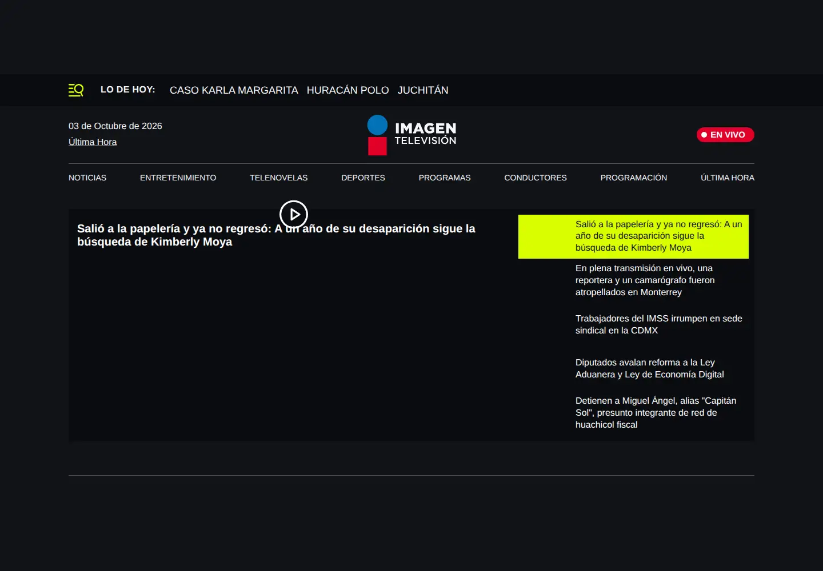The width and height of the screenshot is (823, 571).
Task: Go to Imagen Televisión logo homepage
Action: click(x=411, y=135)
